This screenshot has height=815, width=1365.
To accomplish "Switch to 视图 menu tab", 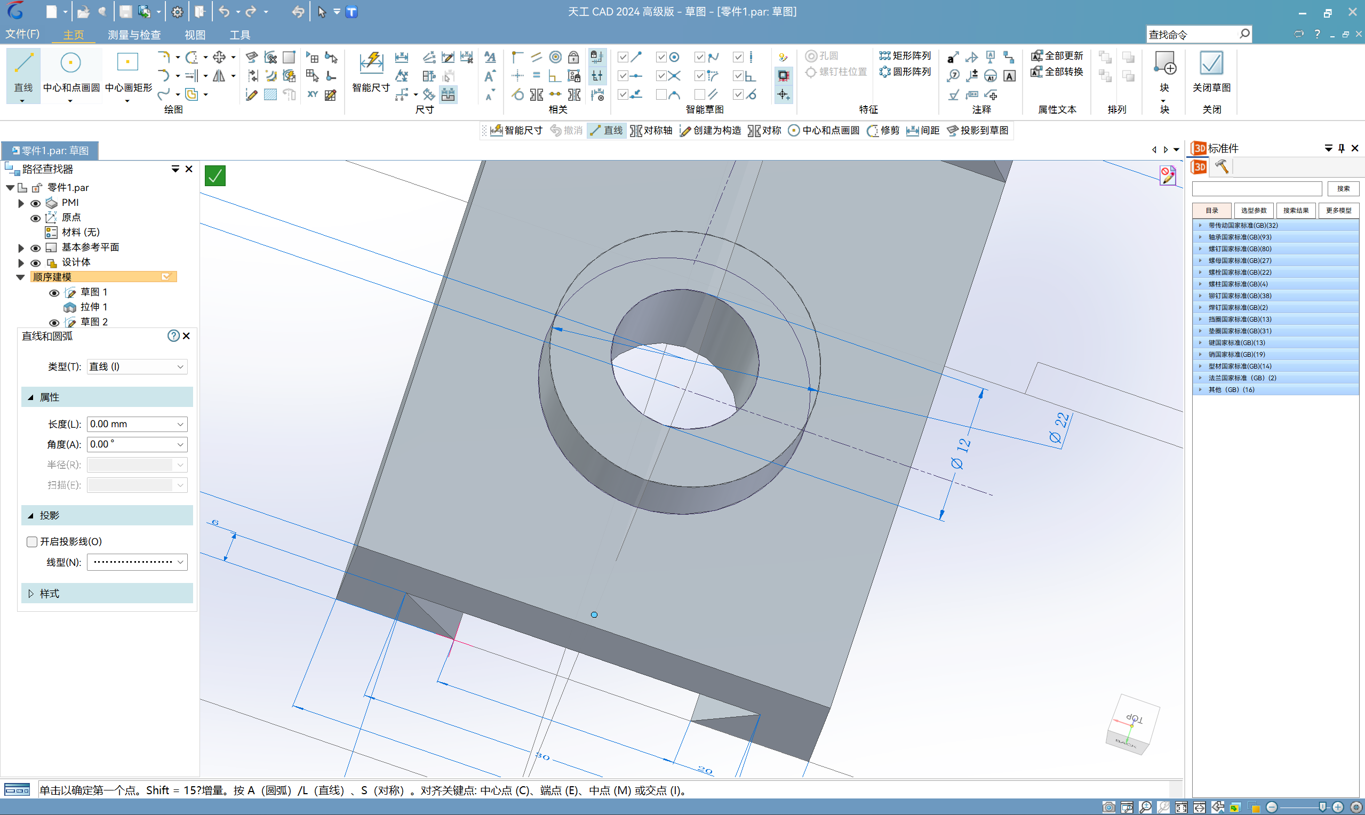I will 193,35.
